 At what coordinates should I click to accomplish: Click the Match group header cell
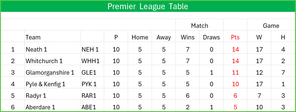[200, 25]
